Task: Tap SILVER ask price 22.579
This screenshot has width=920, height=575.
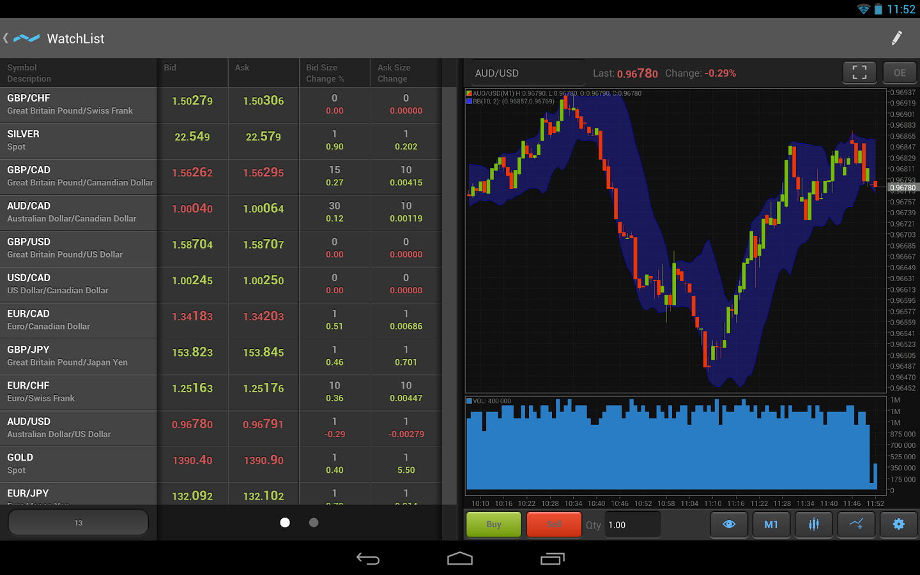Action: click(263, 136)
